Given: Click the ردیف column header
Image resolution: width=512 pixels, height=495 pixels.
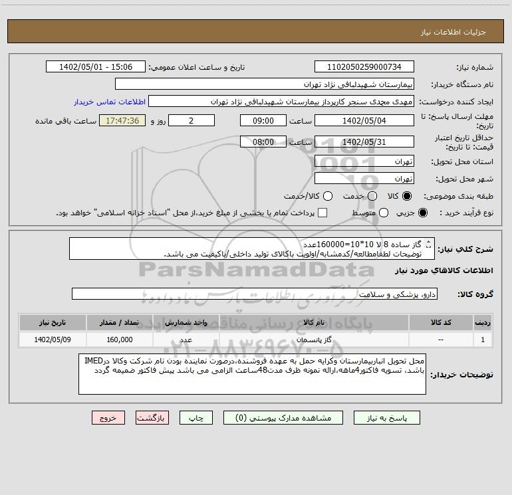Looking at the screenshot, I should (483, 322).
